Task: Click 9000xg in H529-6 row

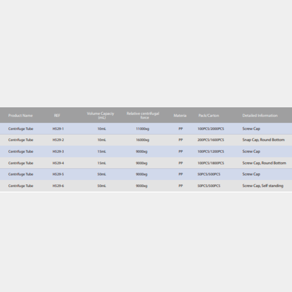Action: [x=142, y=186]
